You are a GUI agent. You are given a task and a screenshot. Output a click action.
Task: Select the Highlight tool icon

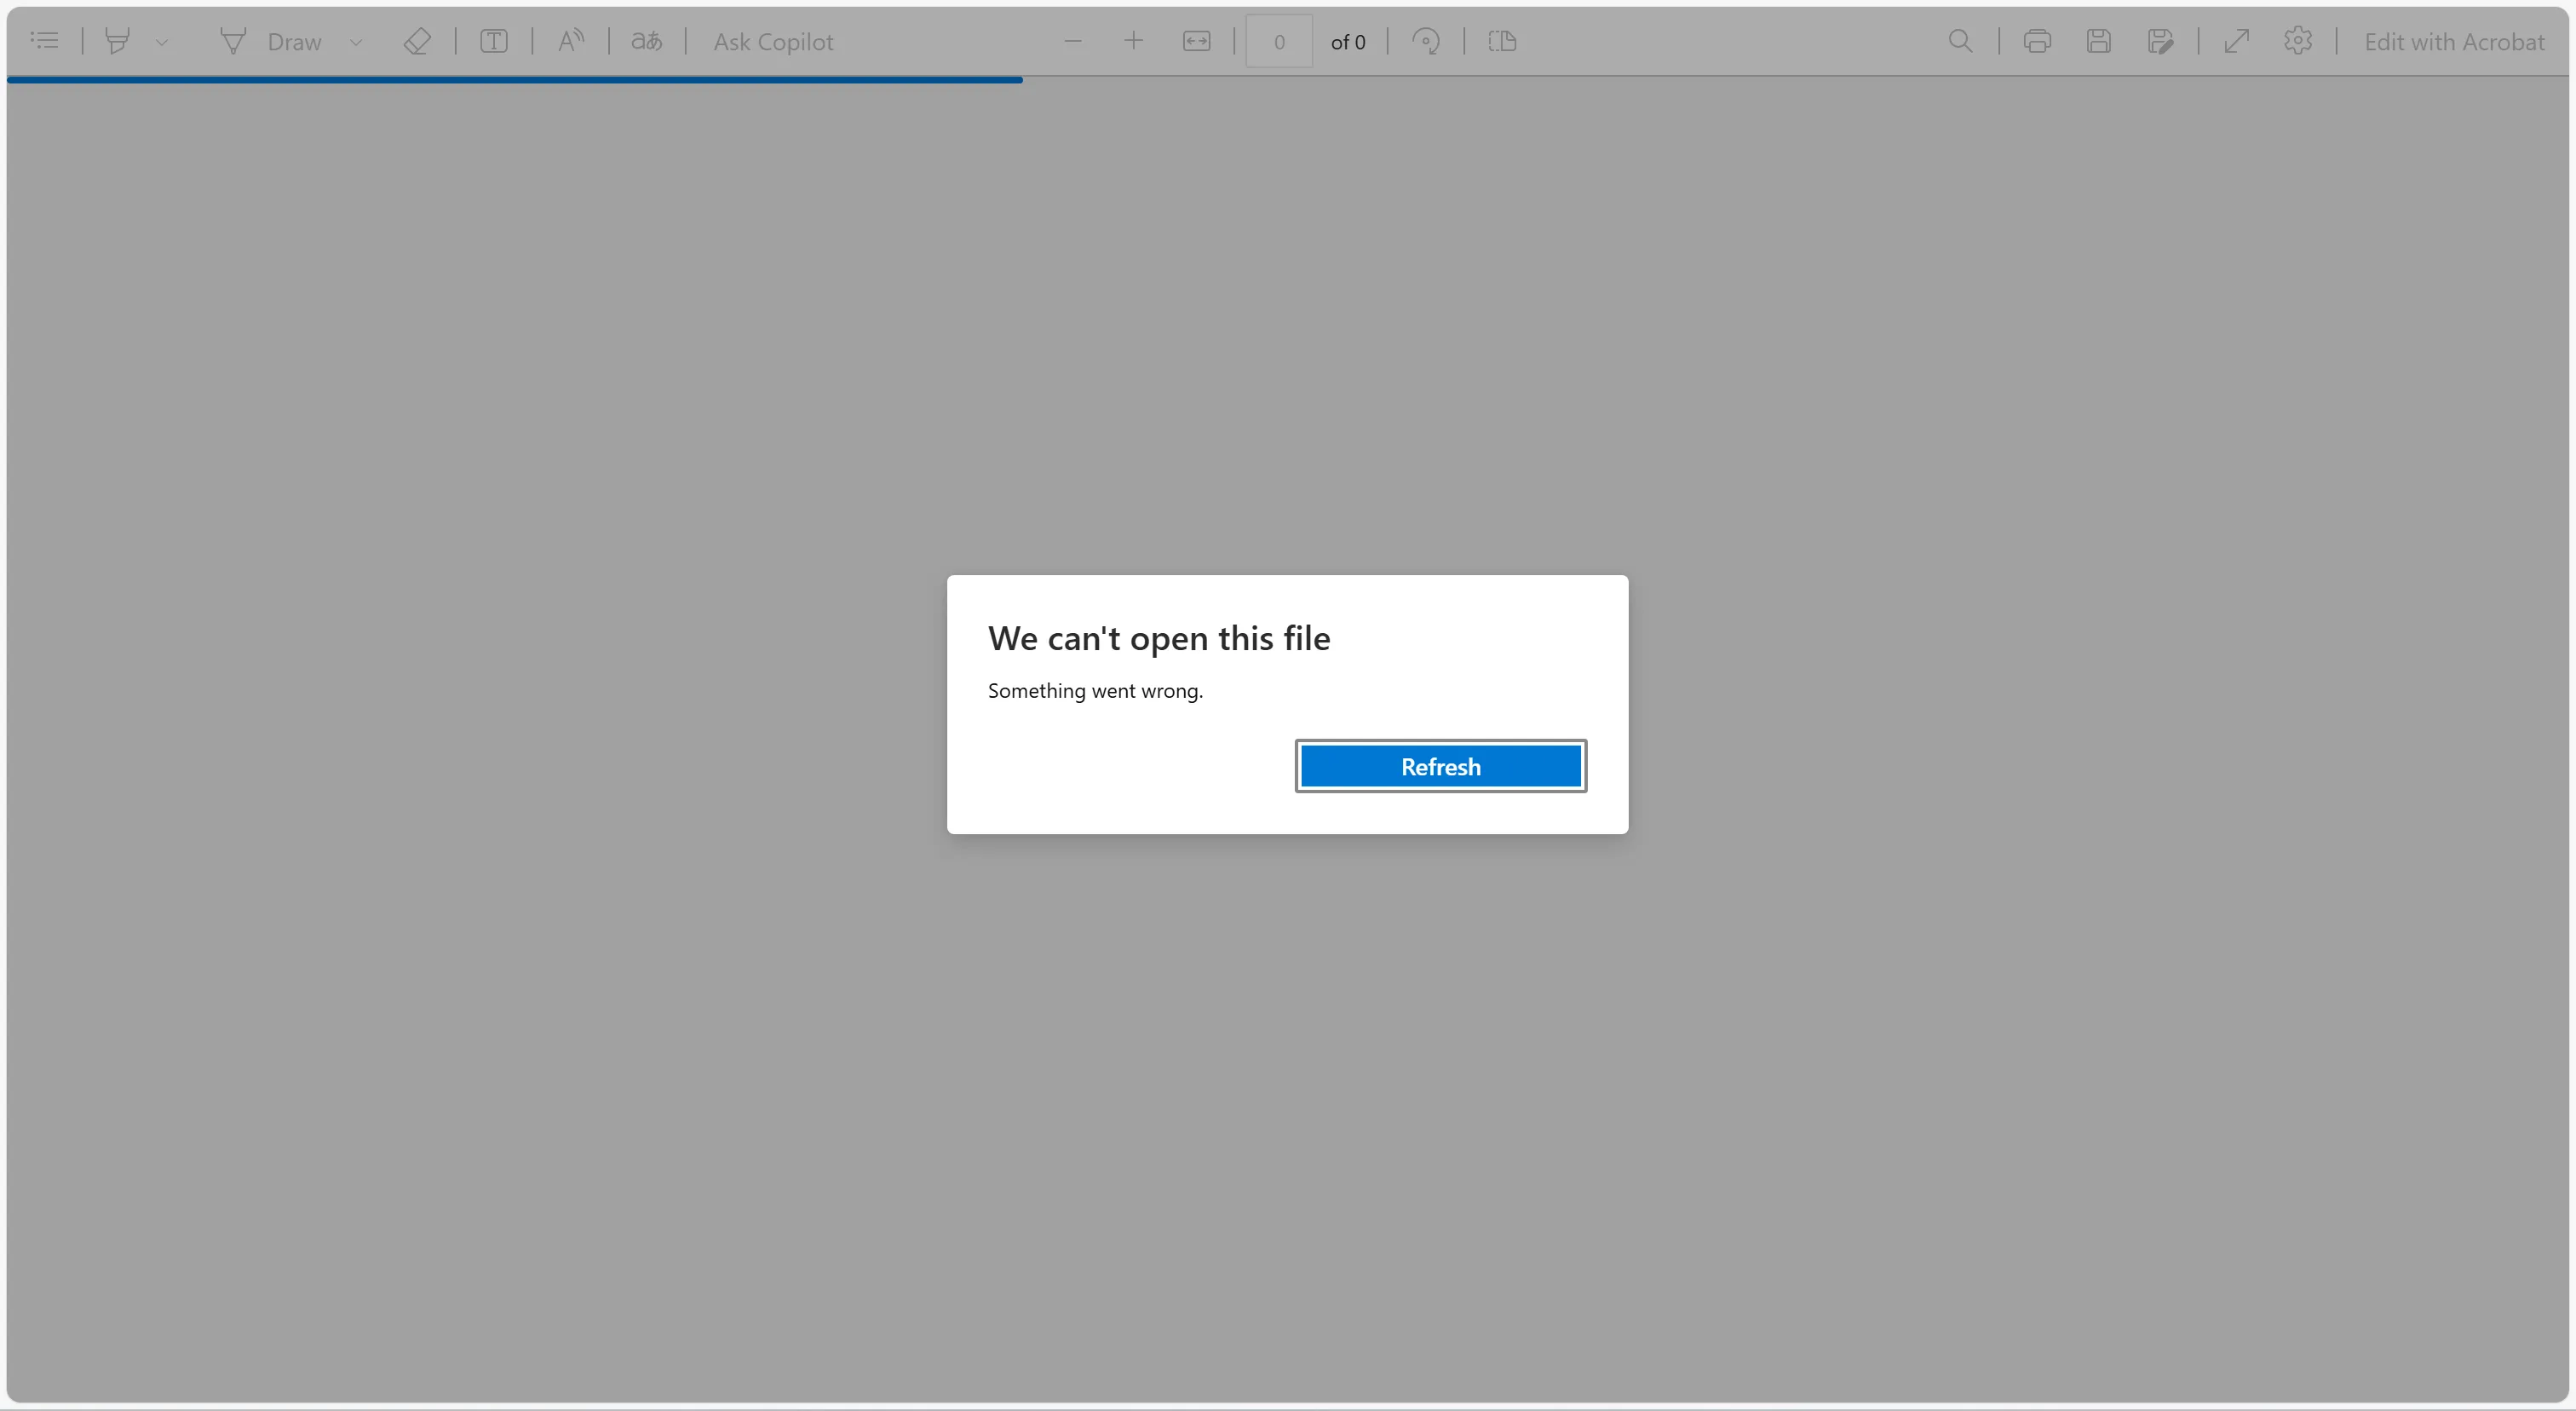pos(118,41)
